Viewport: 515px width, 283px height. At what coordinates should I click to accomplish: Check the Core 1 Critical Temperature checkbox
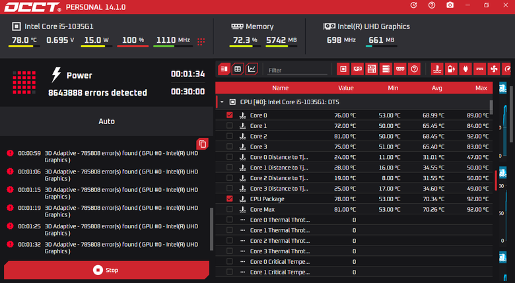point(230,272)
